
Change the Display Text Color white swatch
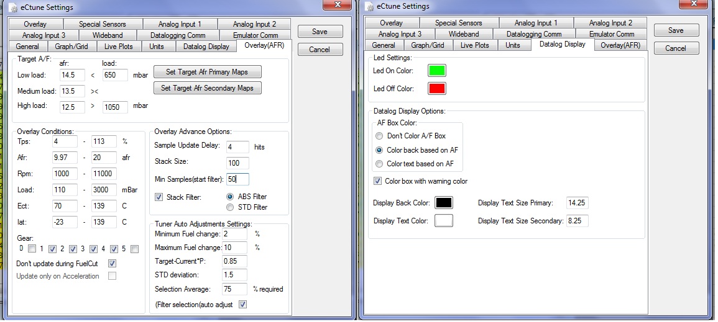pyautogui.click(x=444, y=221)
